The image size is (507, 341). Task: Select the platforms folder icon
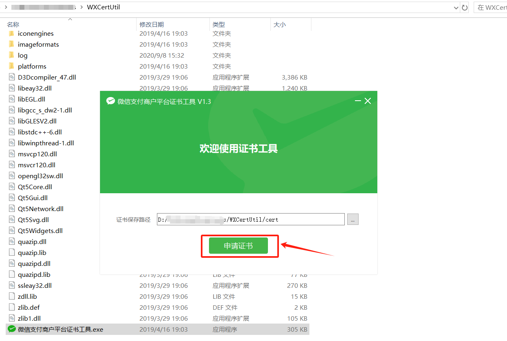point(11,66)
